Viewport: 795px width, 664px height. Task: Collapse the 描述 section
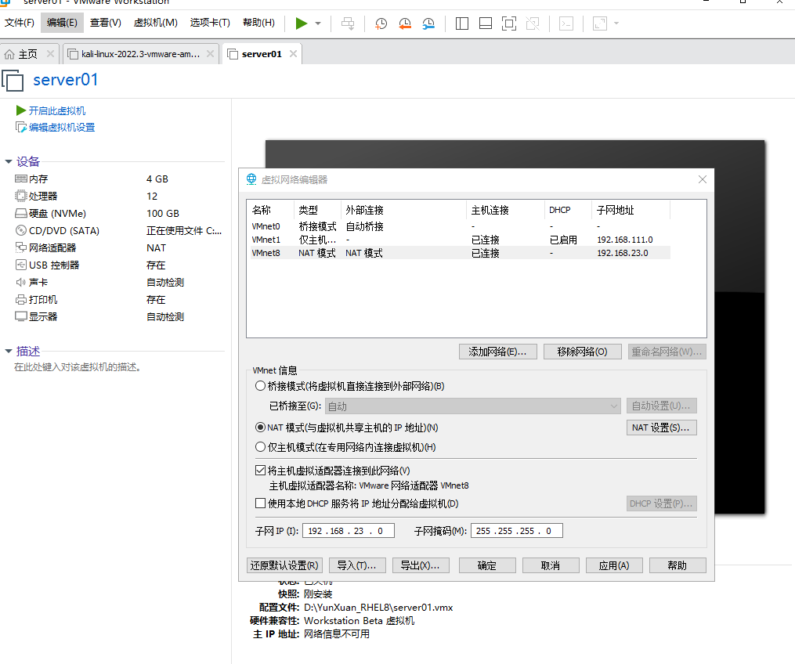8,352
